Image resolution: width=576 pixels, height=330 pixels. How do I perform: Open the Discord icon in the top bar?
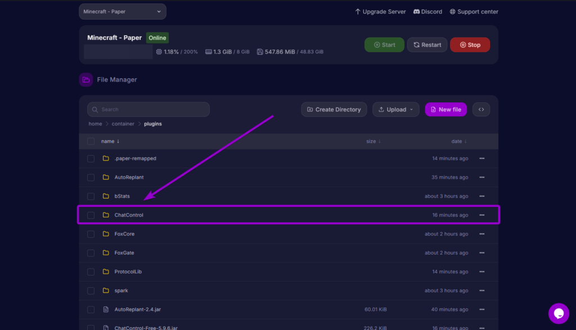(415, 11)
